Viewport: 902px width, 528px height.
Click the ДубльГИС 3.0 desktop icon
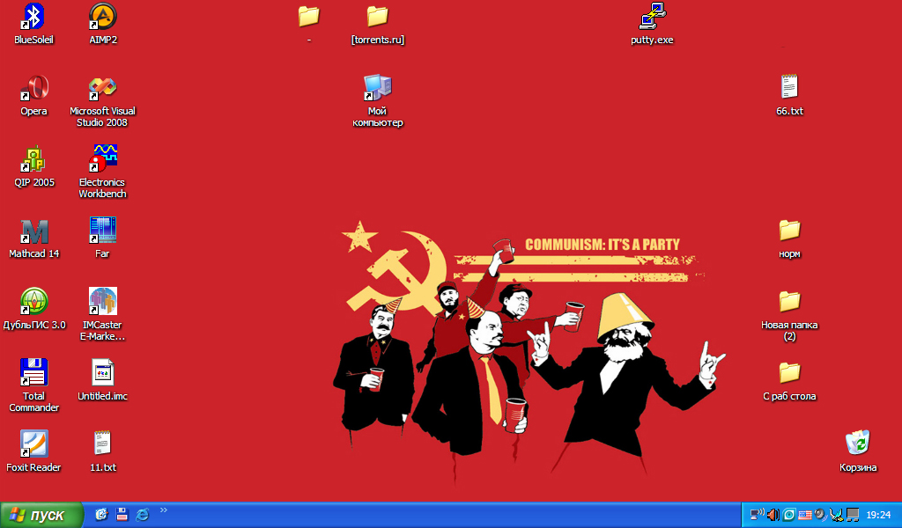tap(33, 302)
